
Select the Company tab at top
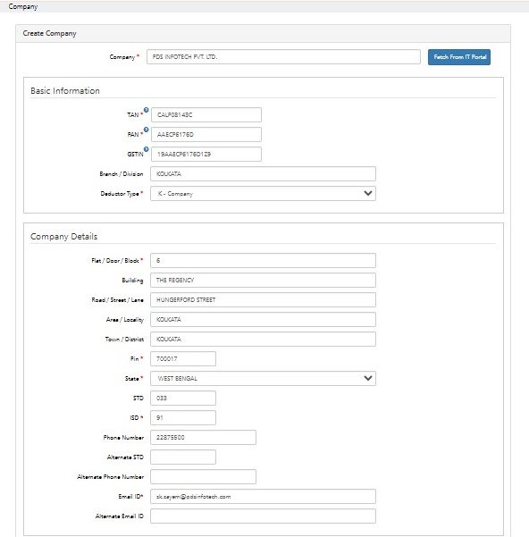pyautogui.click(x=23, y=6)
